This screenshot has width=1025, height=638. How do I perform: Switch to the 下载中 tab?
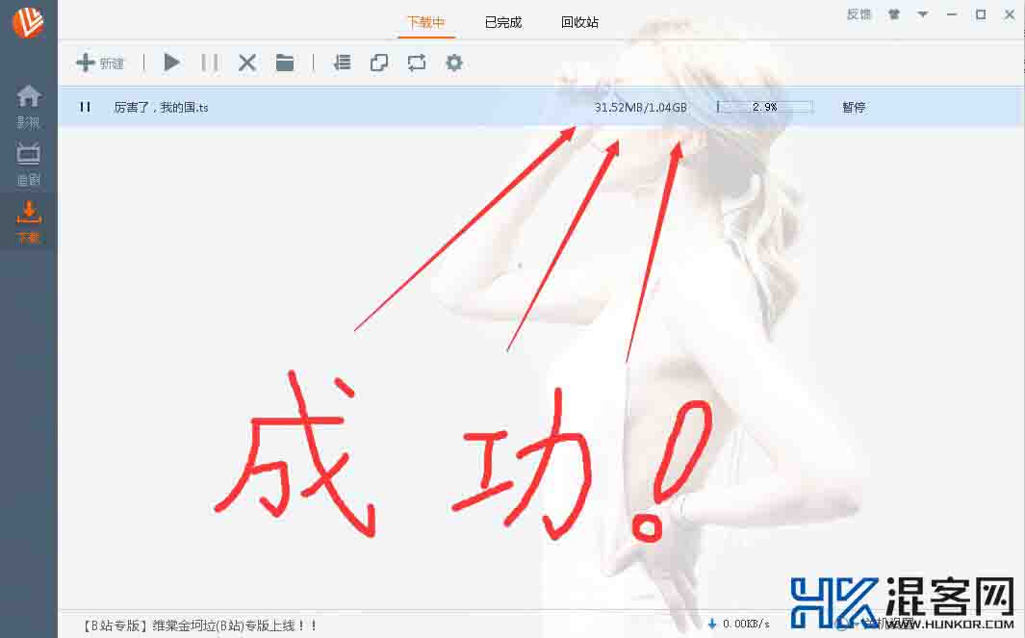tap(425, 22)
